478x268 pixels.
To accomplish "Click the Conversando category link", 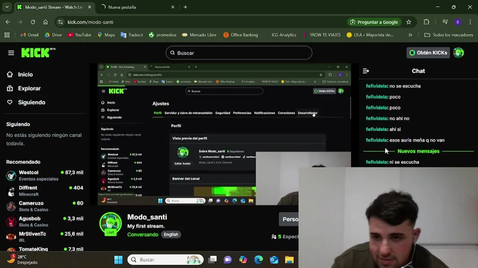I will coord(143,234).
